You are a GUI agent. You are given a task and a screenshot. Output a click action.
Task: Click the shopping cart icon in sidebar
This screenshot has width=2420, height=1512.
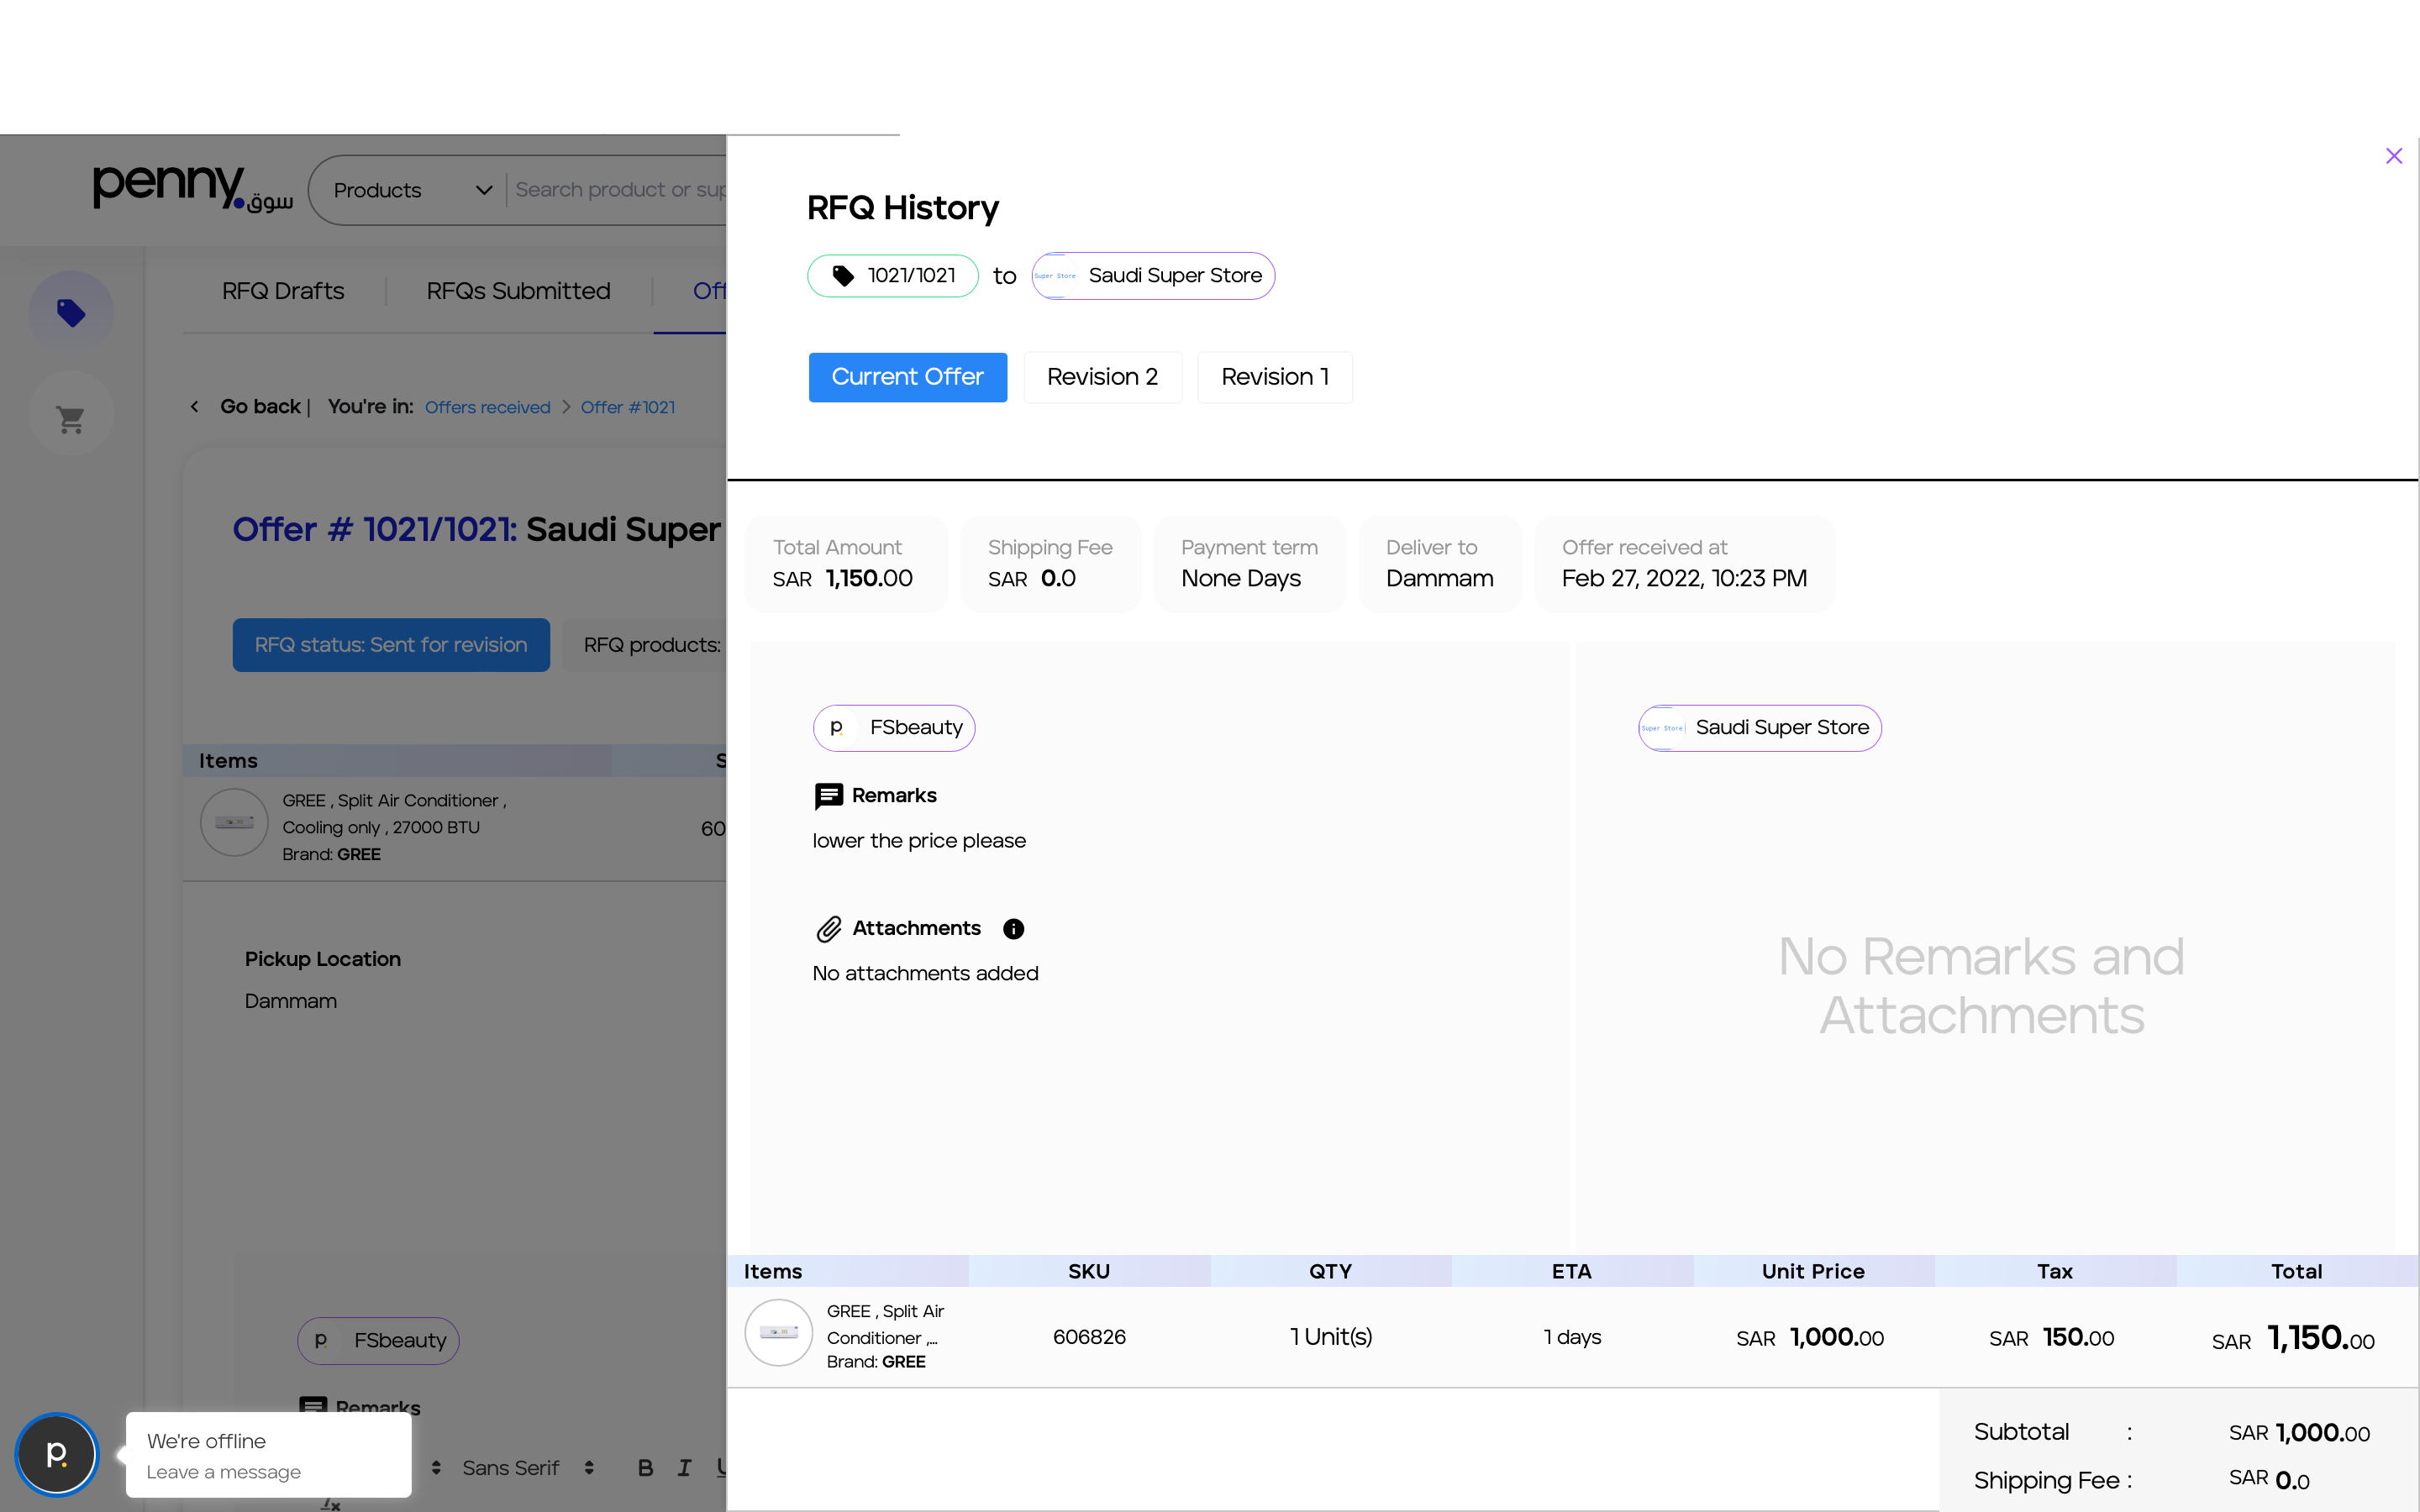point(71,418)
